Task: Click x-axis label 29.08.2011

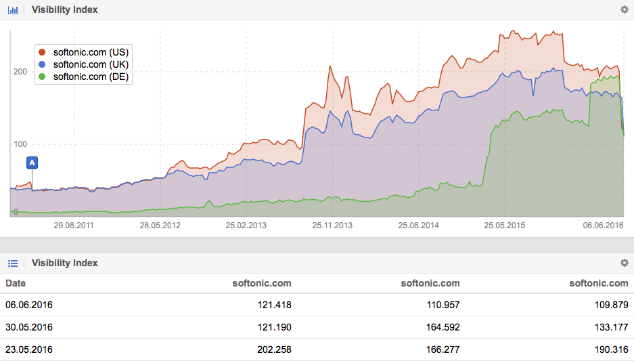Action: tap(74, 226)
